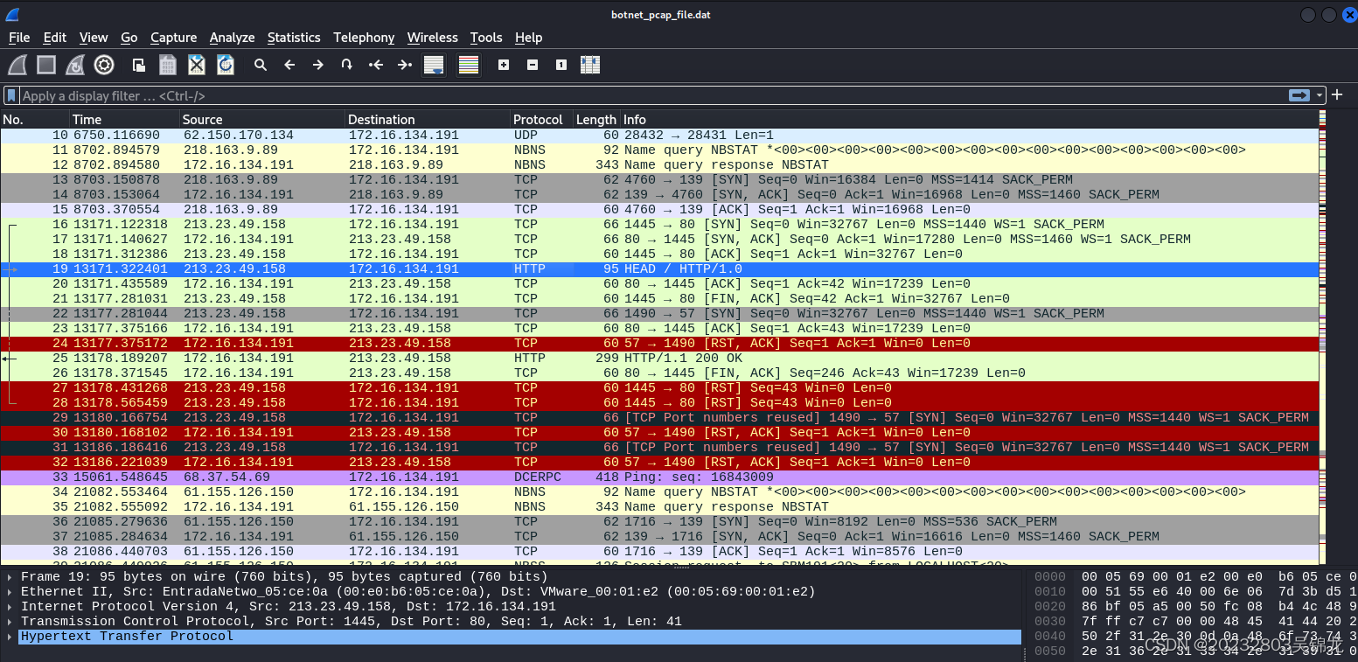Image resolution: width=1358 pixels, height=662 pixels.
Task: Select packet 16 SYN from 213.23.49.158
Action: click(658, 224)
